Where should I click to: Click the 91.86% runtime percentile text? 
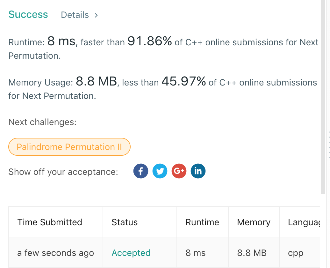point(150,41)
